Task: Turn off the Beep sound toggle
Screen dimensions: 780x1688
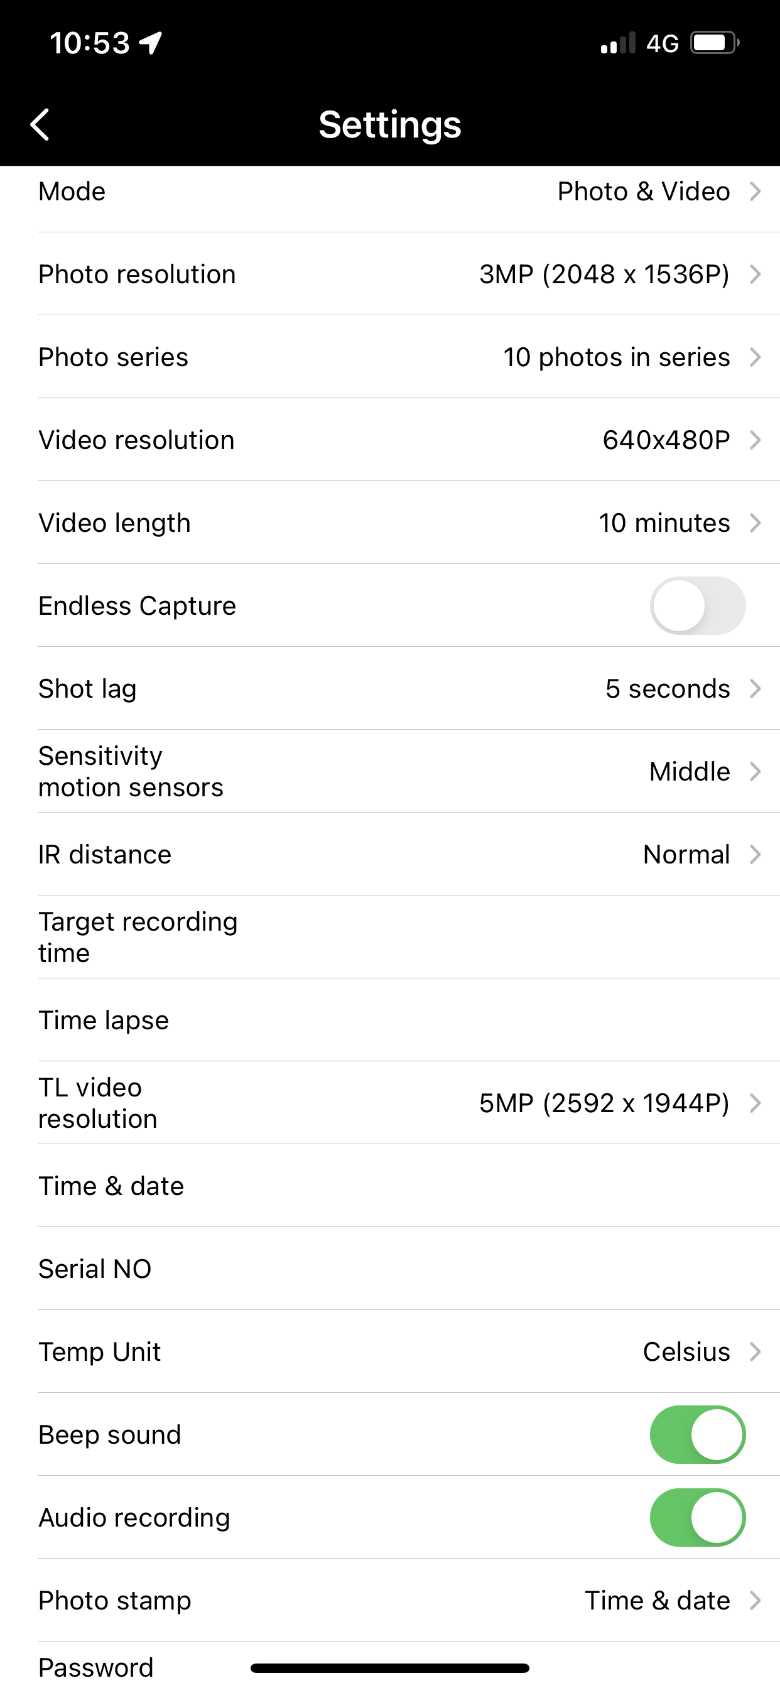Action: 697,1434
